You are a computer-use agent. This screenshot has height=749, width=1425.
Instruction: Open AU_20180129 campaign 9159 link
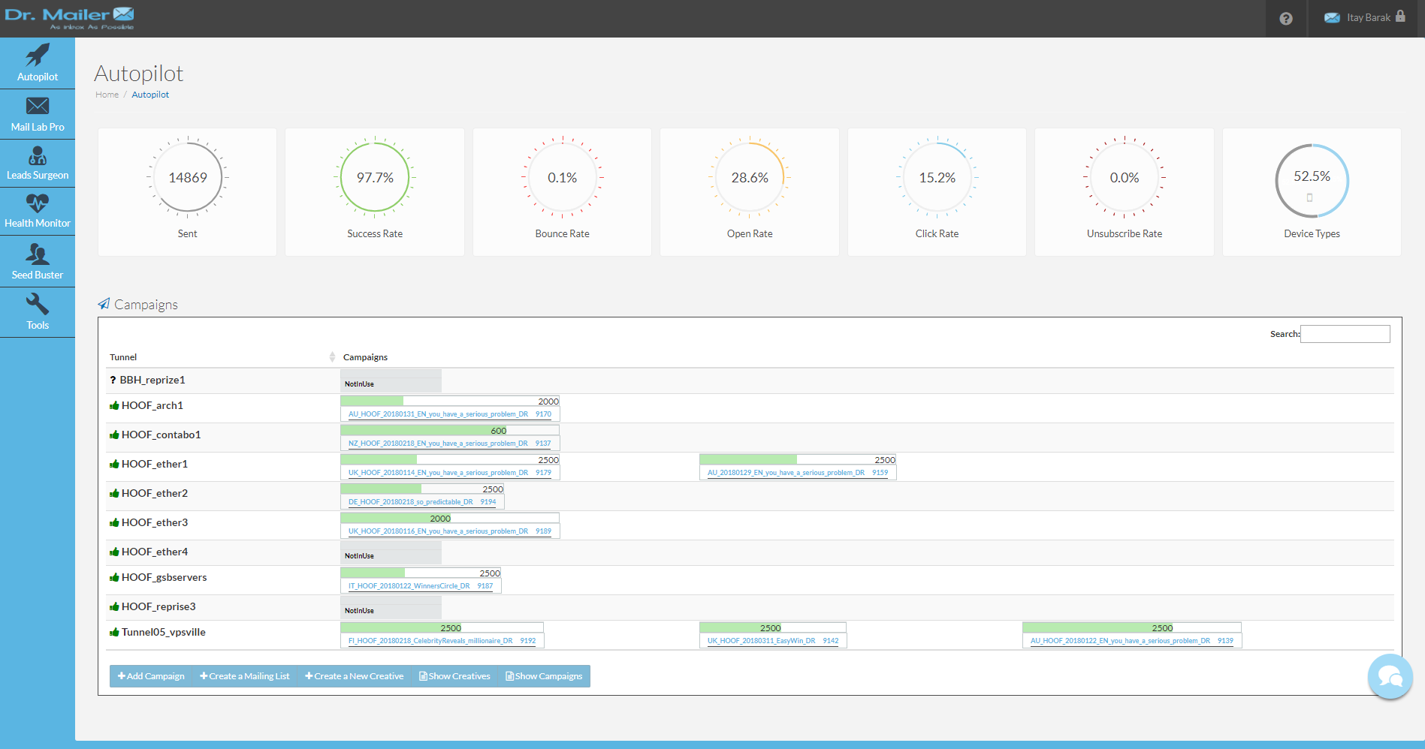[798, 473]
